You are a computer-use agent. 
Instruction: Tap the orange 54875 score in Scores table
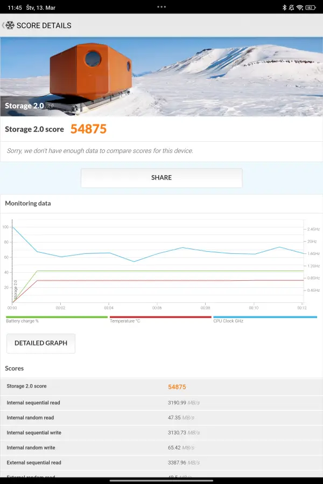click(177, 387)
